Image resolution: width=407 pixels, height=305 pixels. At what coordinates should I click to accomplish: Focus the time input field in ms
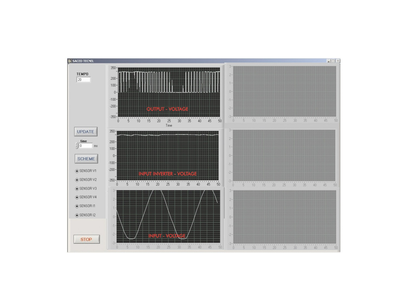(85, 146)
